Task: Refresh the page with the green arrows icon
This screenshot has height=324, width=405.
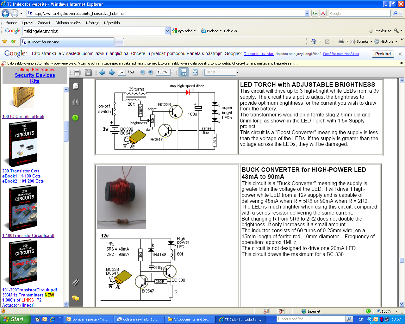Action: 315,13
